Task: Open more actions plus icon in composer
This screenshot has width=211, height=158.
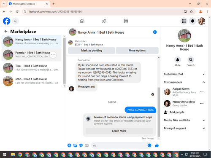Action: tap(69, 145)
